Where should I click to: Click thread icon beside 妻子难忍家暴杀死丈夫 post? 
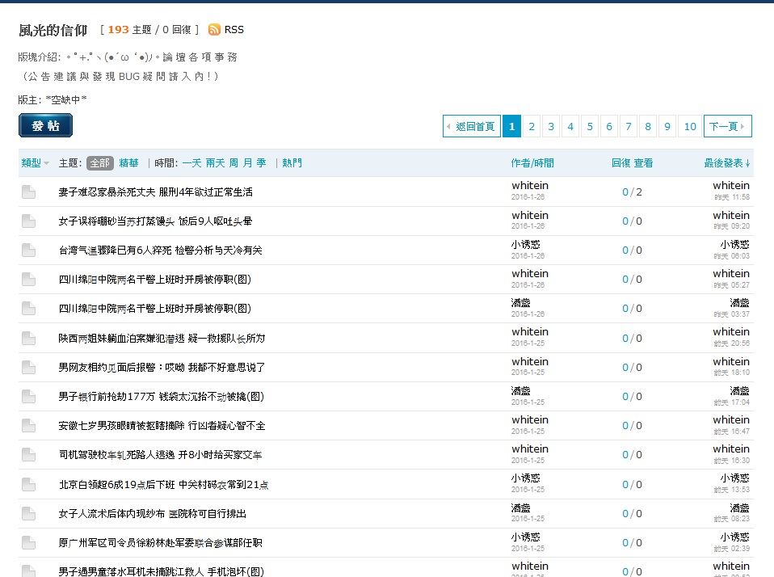(x=29, y=192)
